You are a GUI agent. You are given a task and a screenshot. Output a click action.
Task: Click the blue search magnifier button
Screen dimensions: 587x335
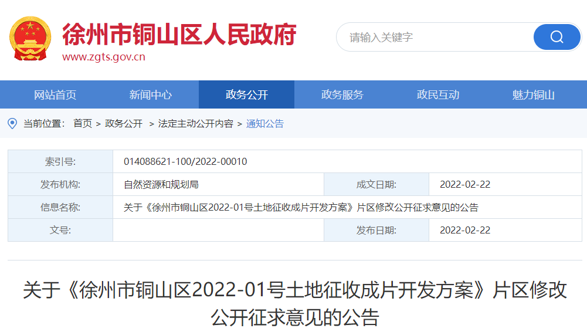tap(557, 37)
